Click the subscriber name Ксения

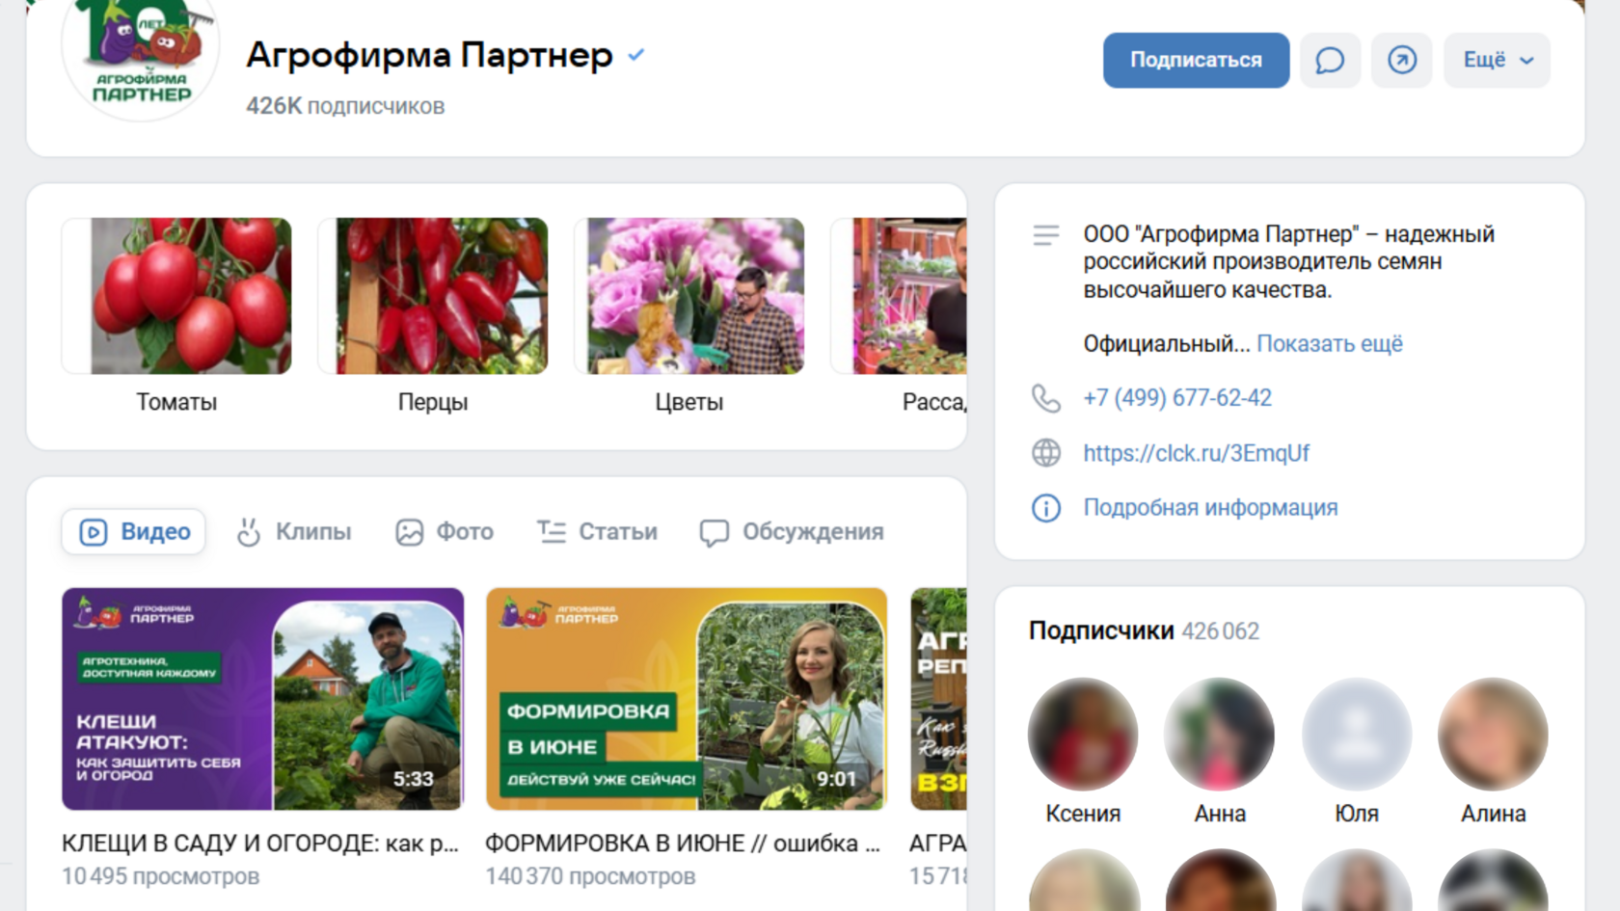(1083, 814)
